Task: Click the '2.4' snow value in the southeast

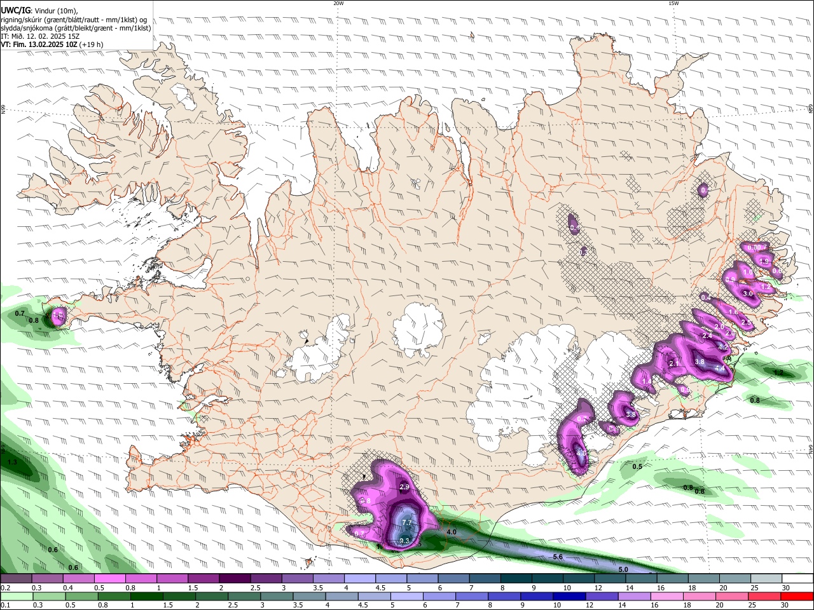Action: 707,335
